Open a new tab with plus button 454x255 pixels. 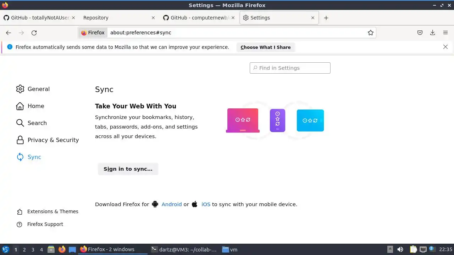pyautogui.click(x=326, y=18)
